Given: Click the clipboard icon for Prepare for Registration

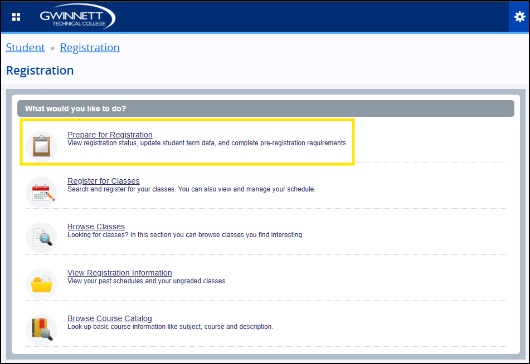Looking at the screenshot, I should click(x=41, y=146).
